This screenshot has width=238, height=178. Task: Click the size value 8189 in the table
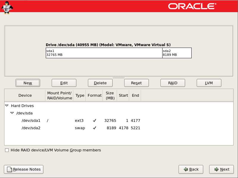click(x=111, y=128)
